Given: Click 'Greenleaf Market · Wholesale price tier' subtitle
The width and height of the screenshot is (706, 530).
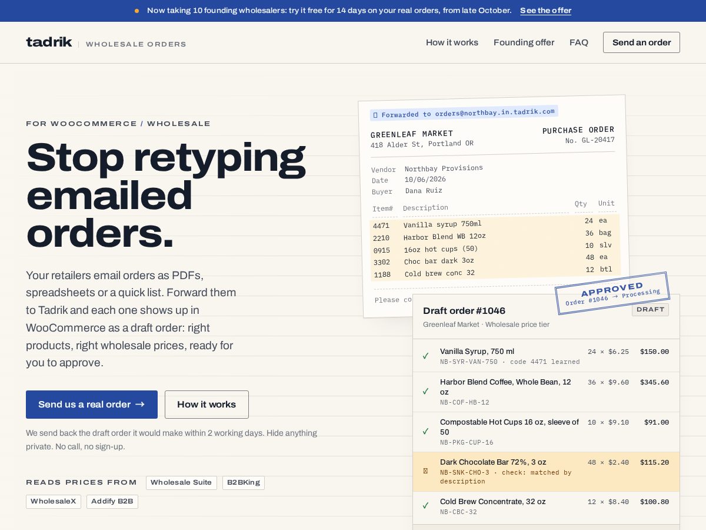Looking at the screenshot, I should coord(486,324).
